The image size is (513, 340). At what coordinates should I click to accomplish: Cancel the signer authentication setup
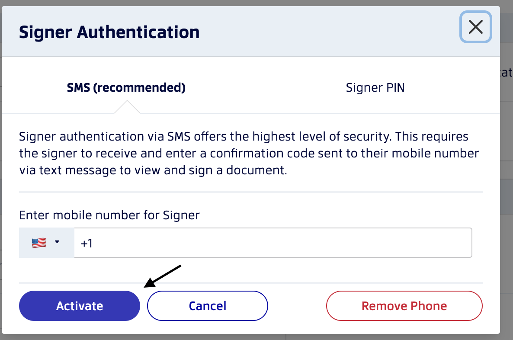208,306
